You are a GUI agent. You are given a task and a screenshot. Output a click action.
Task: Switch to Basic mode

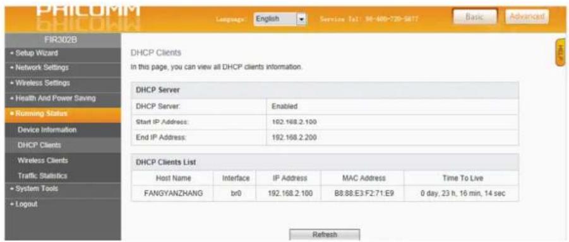tap(475, 17)
